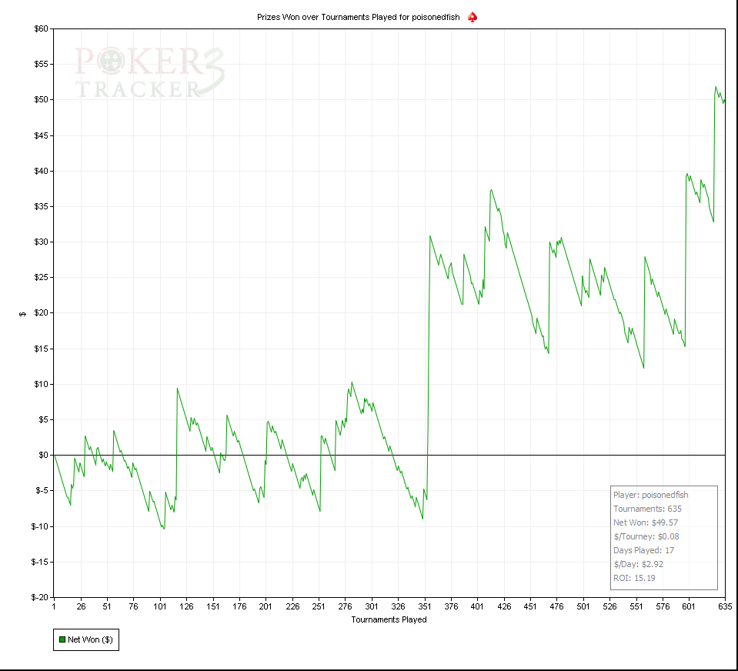Click the '426' x-axis tick label
The height and width of the screenshot is (671, 738).
pyautogui.click(x=503, y=606)
